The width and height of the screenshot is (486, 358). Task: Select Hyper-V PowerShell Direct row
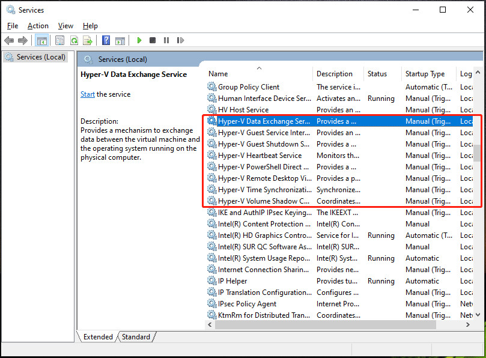pos(339,167)
